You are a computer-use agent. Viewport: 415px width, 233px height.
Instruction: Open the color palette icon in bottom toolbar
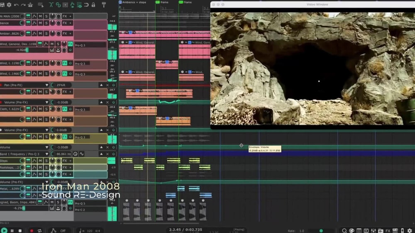352,231
